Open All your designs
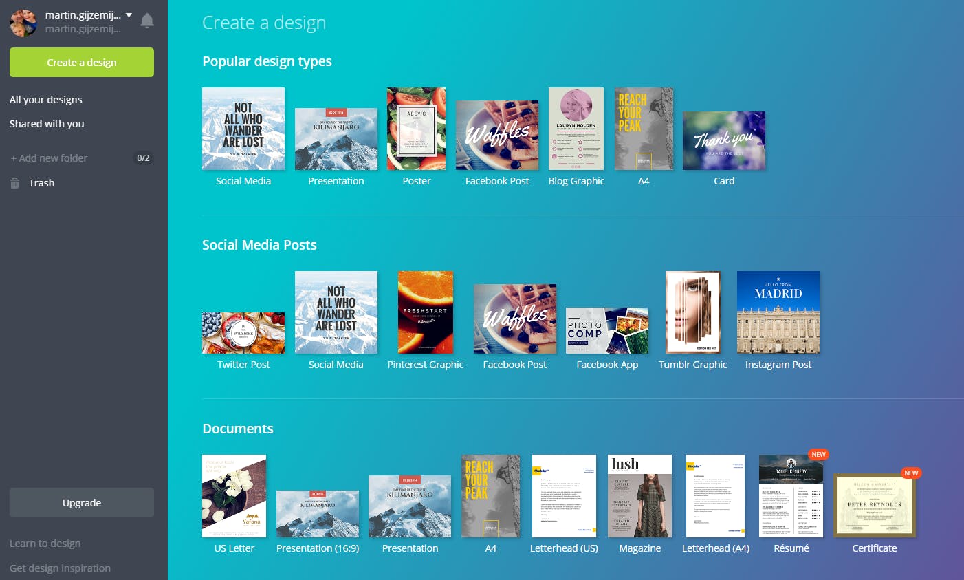This screenshot has width=964, height=580. (x=46, y=100)
